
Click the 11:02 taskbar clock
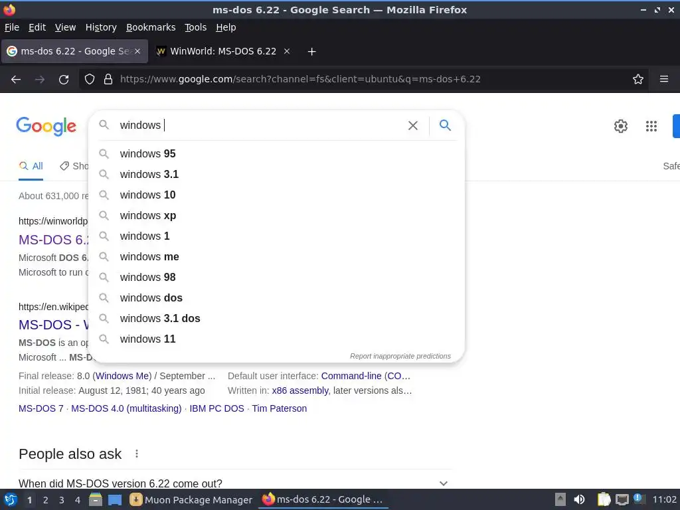664,499
